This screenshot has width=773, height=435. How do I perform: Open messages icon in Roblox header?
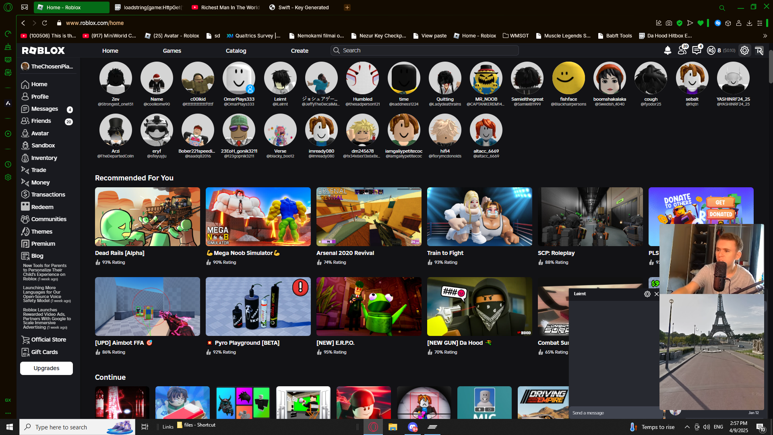point(697,50)
